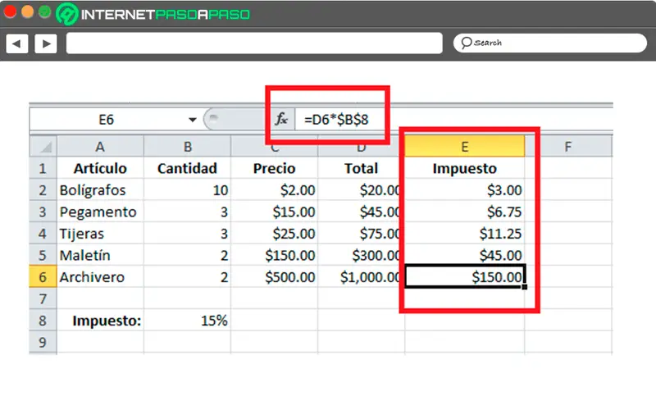The width and height of the screenshot is (656, 410).
Task: Click the $3.00 tax cell
Action: 464,190
